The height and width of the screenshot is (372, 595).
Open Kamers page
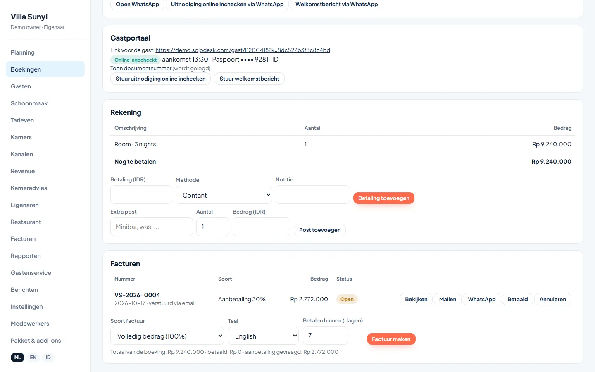[45, 137]
